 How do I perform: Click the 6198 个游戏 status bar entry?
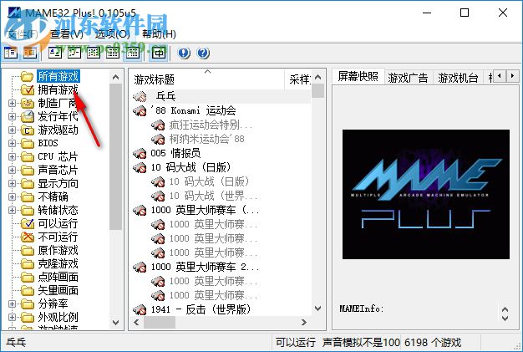[x=433, y=342]
